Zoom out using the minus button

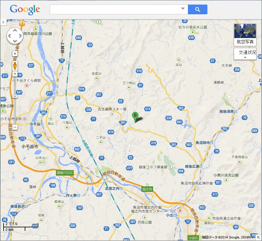click(15, 127)
